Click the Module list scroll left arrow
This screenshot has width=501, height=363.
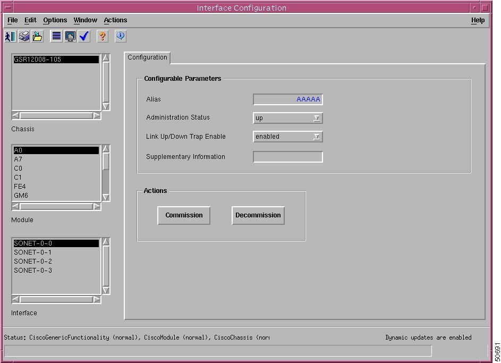pos(15,206)
